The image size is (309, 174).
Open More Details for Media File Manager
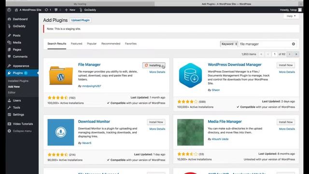pos(287,129)
